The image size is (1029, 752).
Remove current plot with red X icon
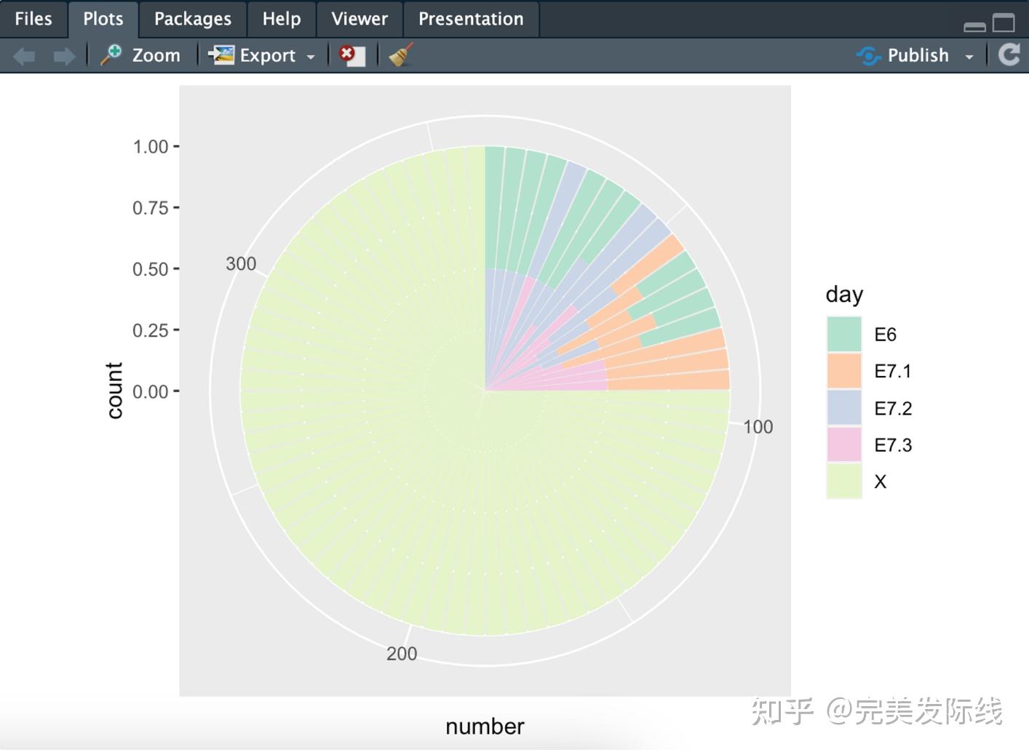[x=352, y=55]
